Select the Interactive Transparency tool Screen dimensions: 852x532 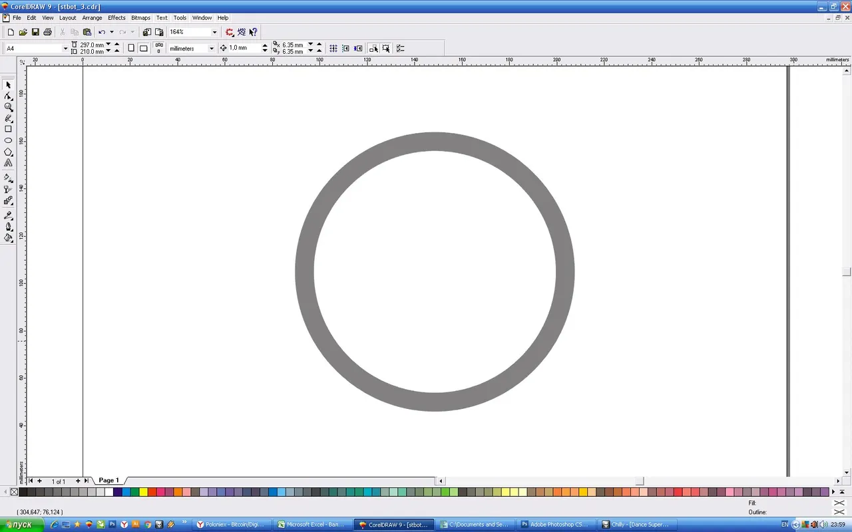tap(8, 189)
